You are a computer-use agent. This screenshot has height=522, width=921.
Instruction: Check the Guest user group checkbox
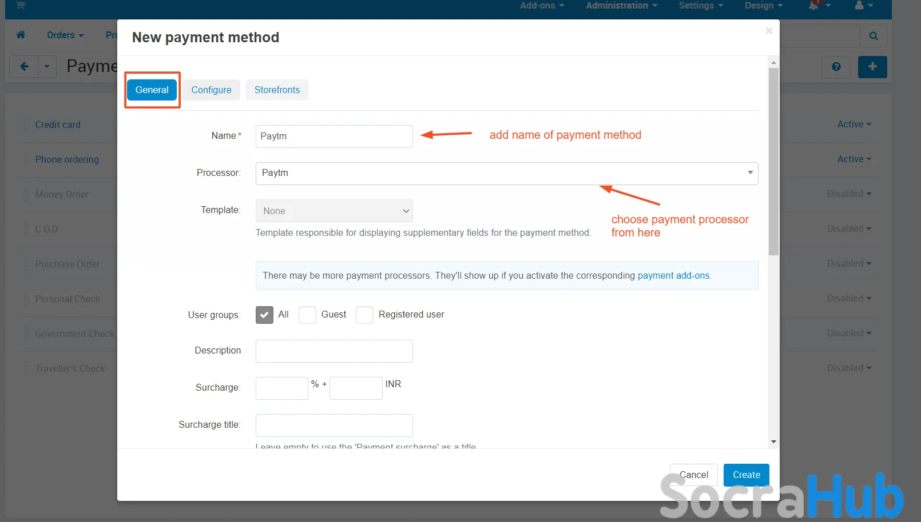coord(307,315)
